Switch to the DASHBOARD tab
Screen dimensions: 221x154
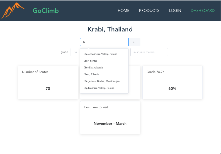203,11
